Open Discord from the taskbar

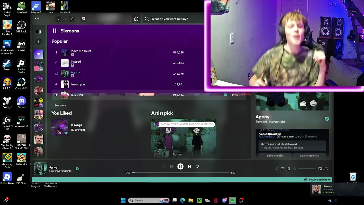(x=224, y=200)
